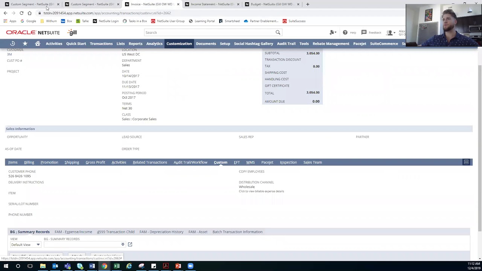Open the Analytics menu

point(154,44)
